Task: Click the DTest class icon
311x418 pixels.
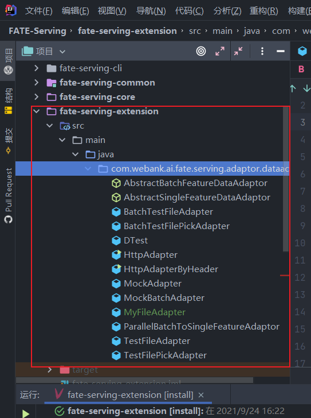Action: click(x=116, y=241)
